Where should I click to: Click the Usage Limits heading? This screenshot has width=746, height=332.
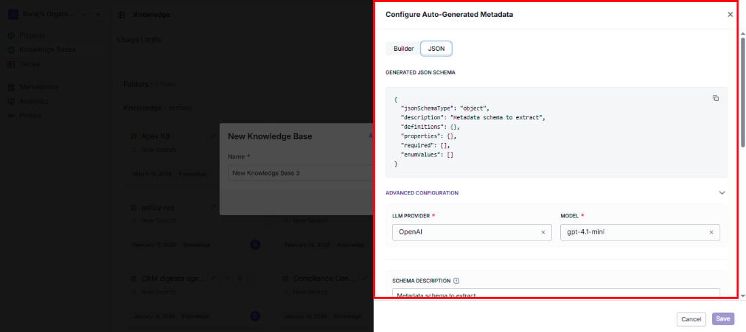(x=139, y=39)
